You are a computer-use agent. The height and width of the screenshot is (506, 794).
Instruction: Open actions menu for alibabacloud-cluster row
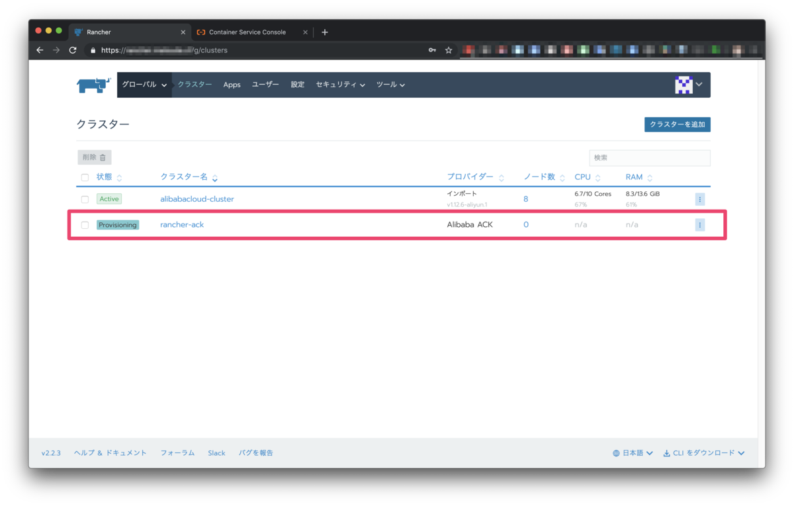pos(699,199)
